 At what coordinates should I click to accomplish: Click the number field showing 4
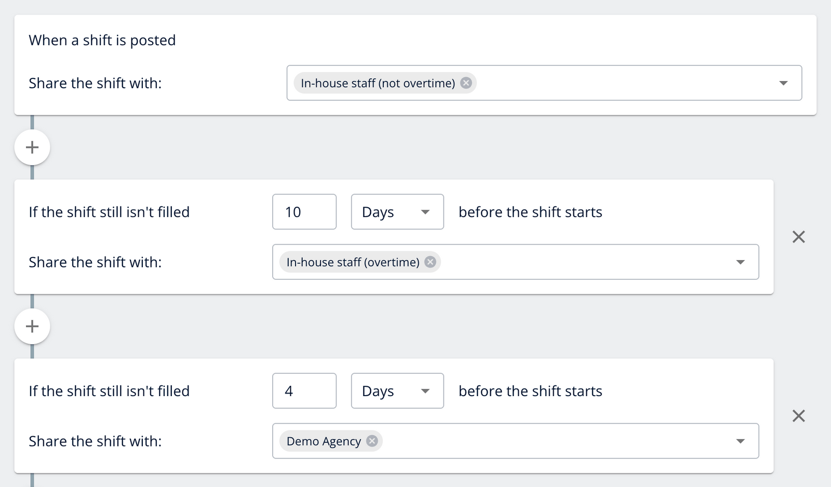click(x=304, y=391)
